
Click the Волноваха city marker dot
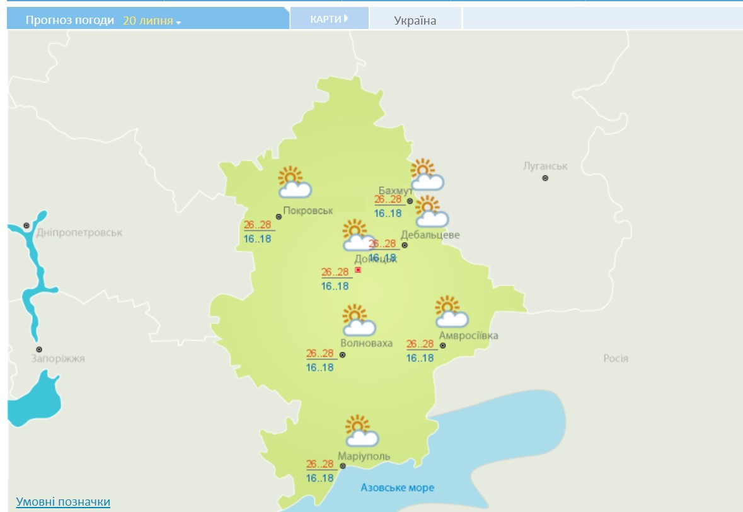(343, 354)
